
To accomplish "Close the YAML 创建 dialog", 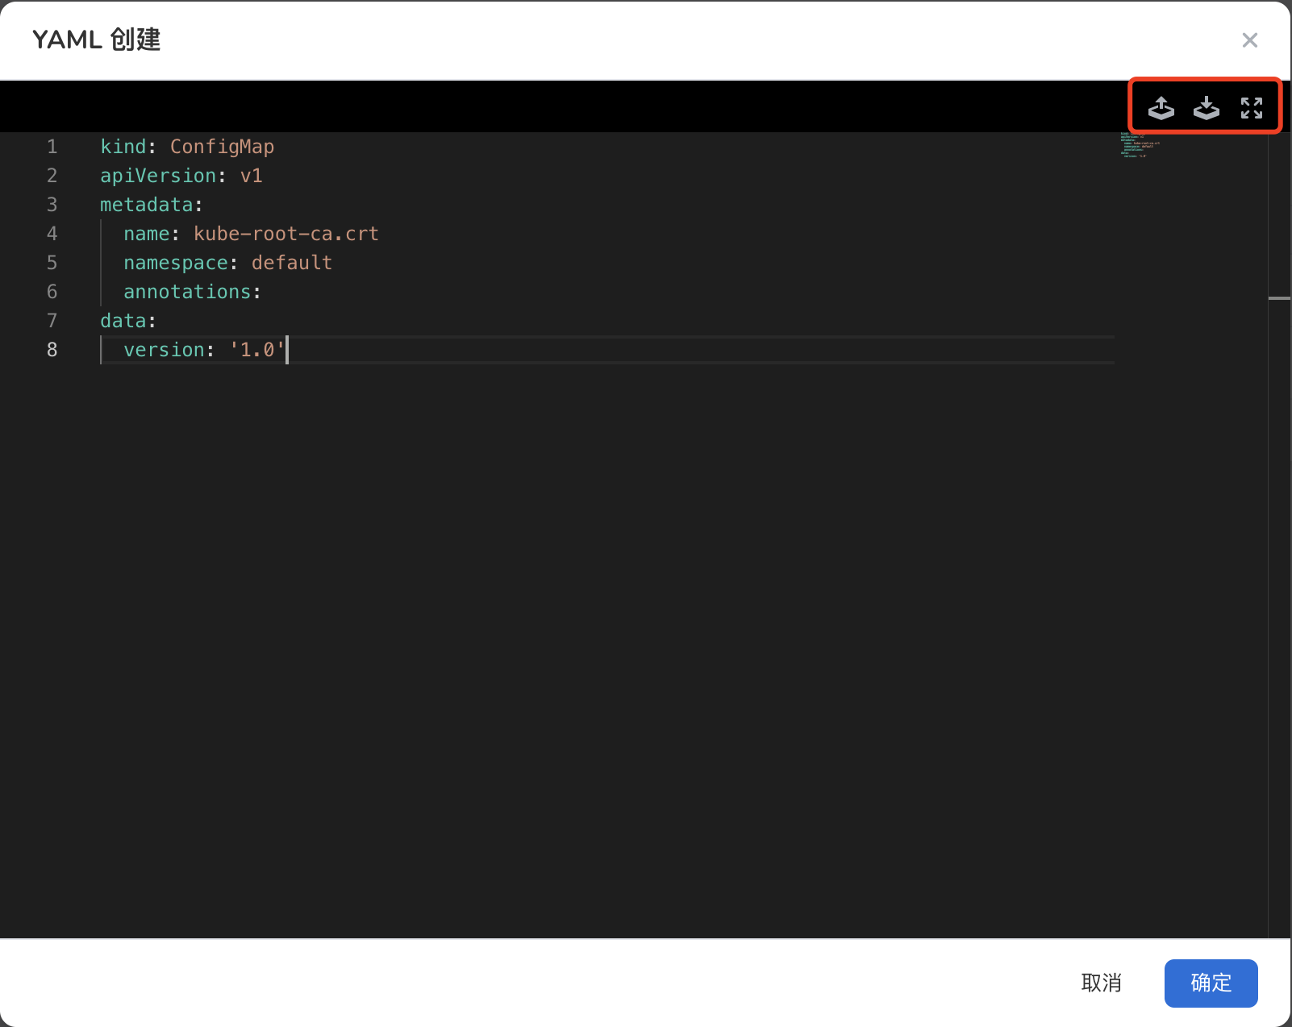I will [x=1249, y=40].
